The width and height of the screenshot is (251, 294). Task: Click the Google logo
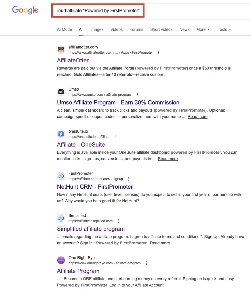point(25,10)
